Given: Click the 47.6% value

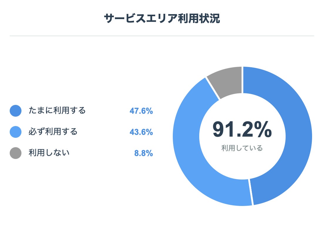Looking at the screenshot, I should [141, 111].
